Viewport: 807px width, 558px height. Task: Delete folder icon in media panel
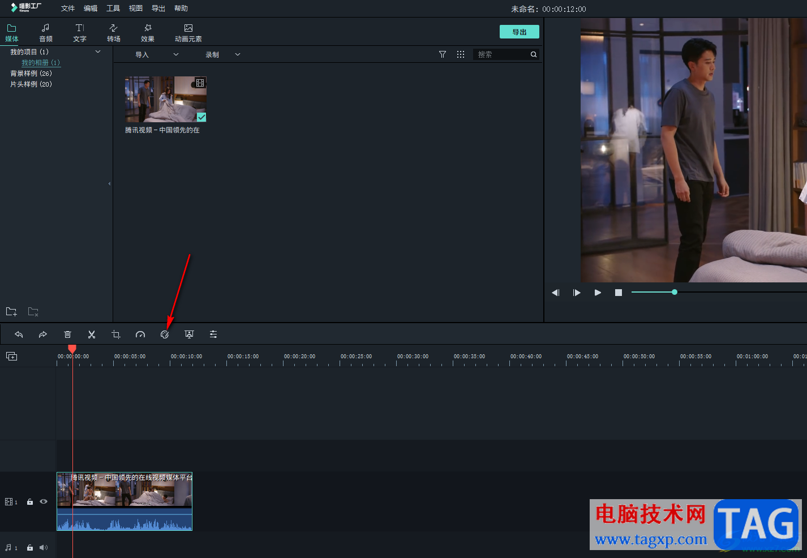pyautogui.click(x=33, y=312)
